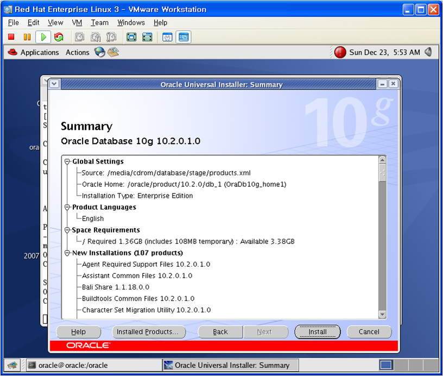Click the Quick Switch mode icon
443x376 pixels.
147,37
